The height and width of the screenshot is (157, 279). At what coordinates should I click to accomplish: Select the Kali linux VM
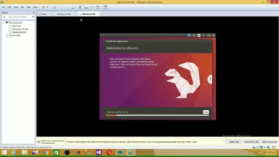17,26
